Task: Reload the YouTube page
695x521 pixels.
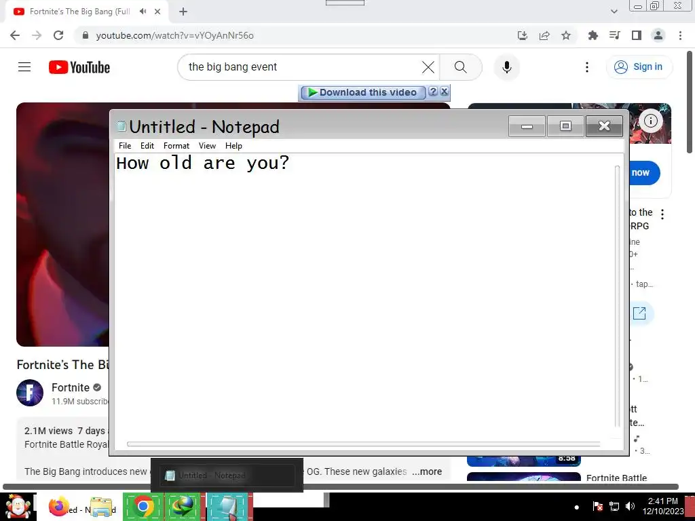Action: pos(58,35)
